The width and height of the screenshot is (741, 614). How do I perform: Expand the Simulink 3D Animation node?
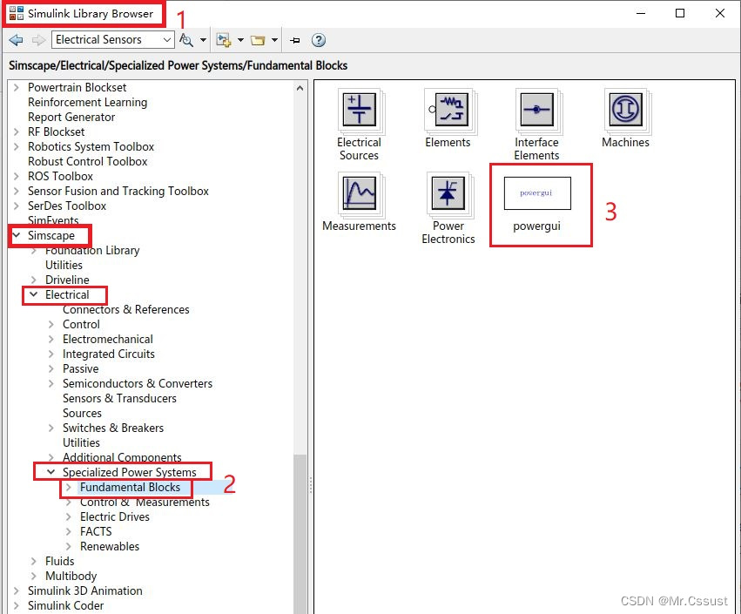click(x=17, y=590)
